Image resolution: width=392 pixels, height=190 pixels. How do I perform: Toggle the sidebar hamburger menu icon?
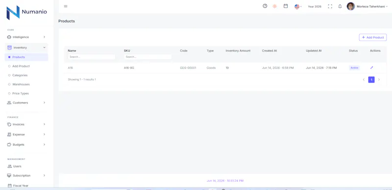coord(66,6)
